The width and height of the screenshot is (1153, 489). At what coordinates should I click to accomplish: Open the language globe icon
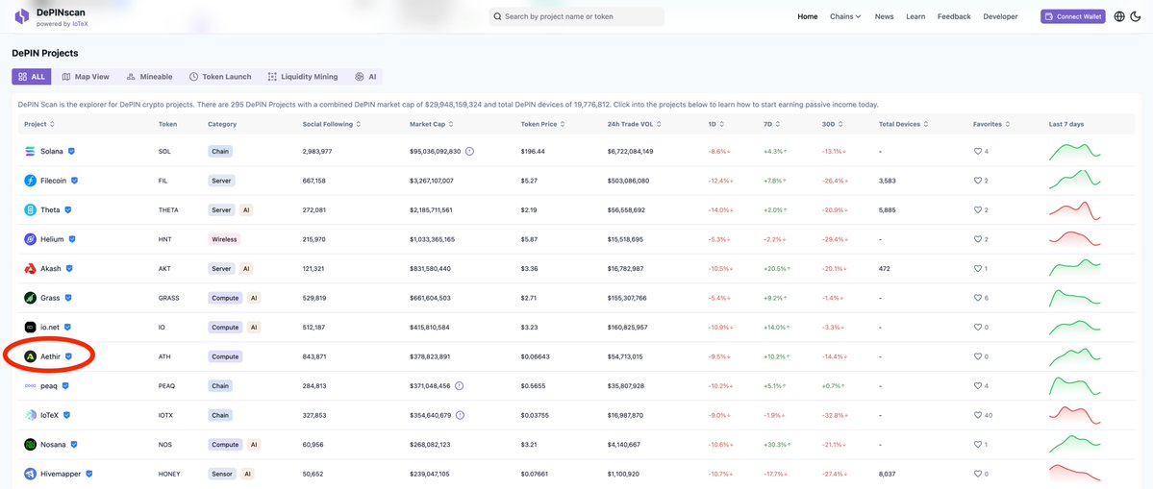click(1119, 16)
